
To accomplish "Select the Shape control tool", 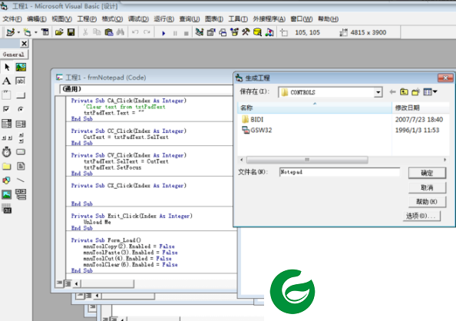I will pos(6,180).
